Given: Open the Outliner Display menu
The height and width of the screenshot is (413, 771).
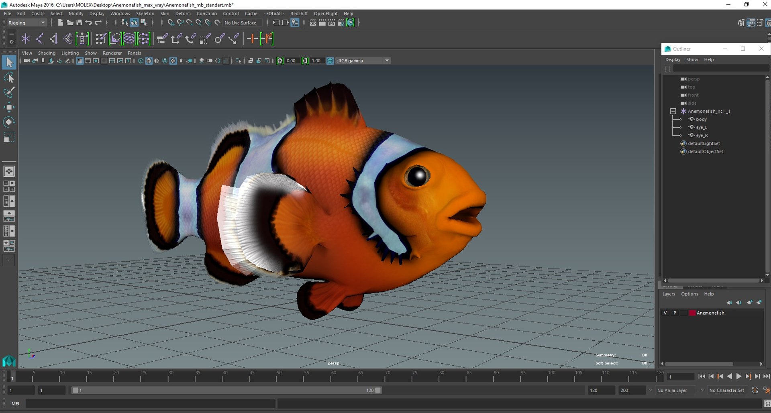Looking at the screenshot, I should (673, 59).
